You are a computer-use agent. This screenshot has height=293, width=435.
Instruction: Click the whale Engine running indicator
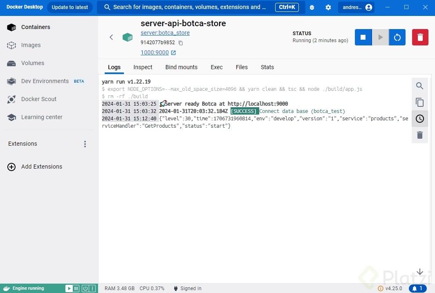(x=24, y=288)
